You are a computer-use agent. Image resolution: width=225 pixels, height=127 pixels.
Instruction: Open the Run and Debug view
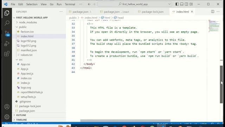(7, 43)
